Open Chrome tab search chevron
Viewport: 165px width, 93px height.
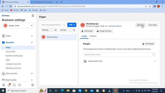(145, 2)
